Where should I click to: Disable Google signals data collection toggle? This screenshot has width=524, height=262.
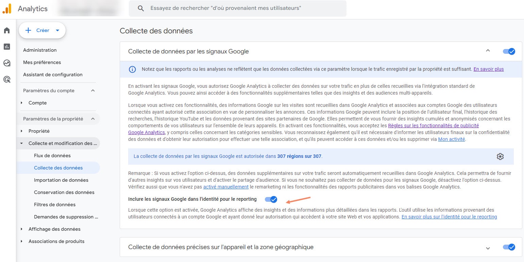(x=509, y=51)
